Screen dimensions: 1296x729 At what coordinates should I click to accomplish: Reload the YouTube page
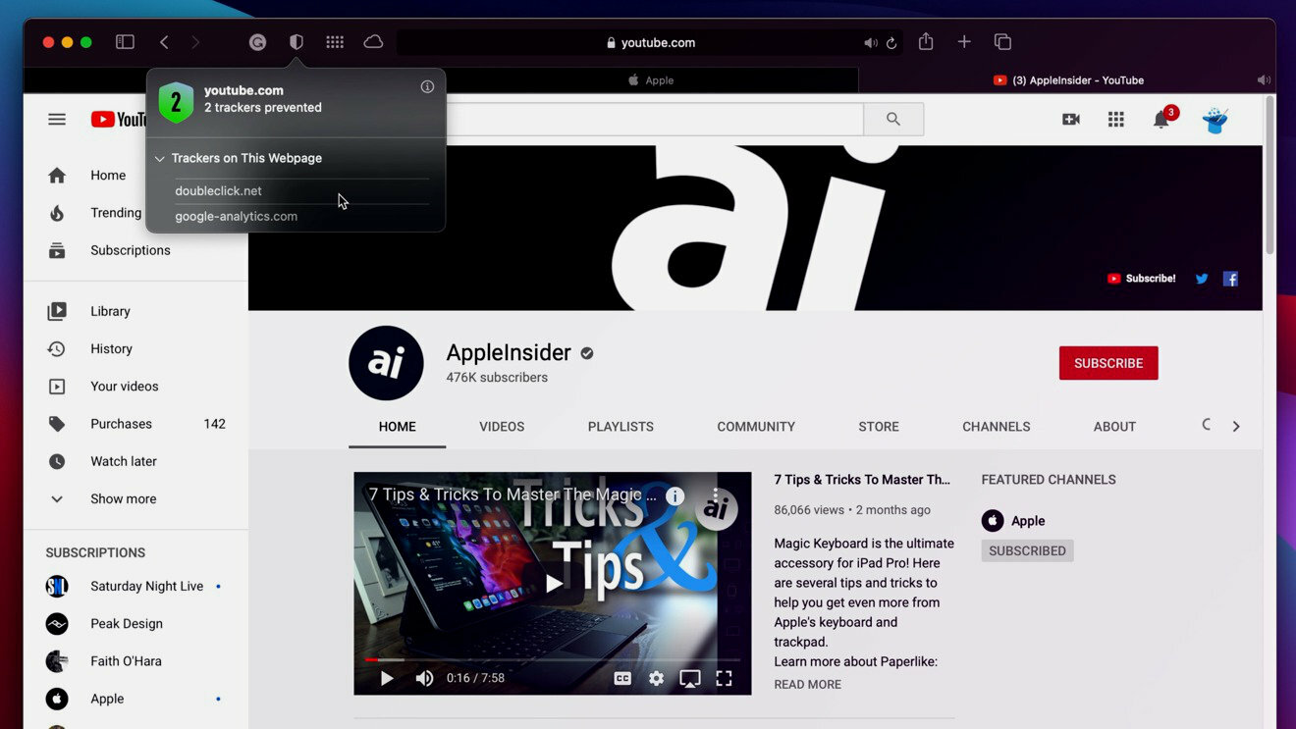(x=891, y=43)
